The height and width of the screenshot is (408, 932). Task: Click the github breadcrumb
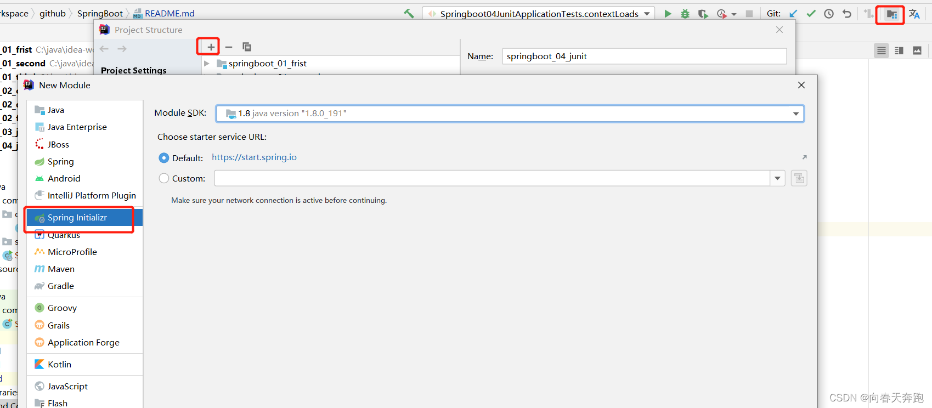(x=53, y=13)
